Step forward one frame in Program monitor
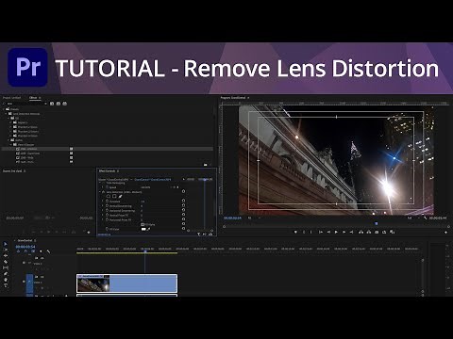 344,232
